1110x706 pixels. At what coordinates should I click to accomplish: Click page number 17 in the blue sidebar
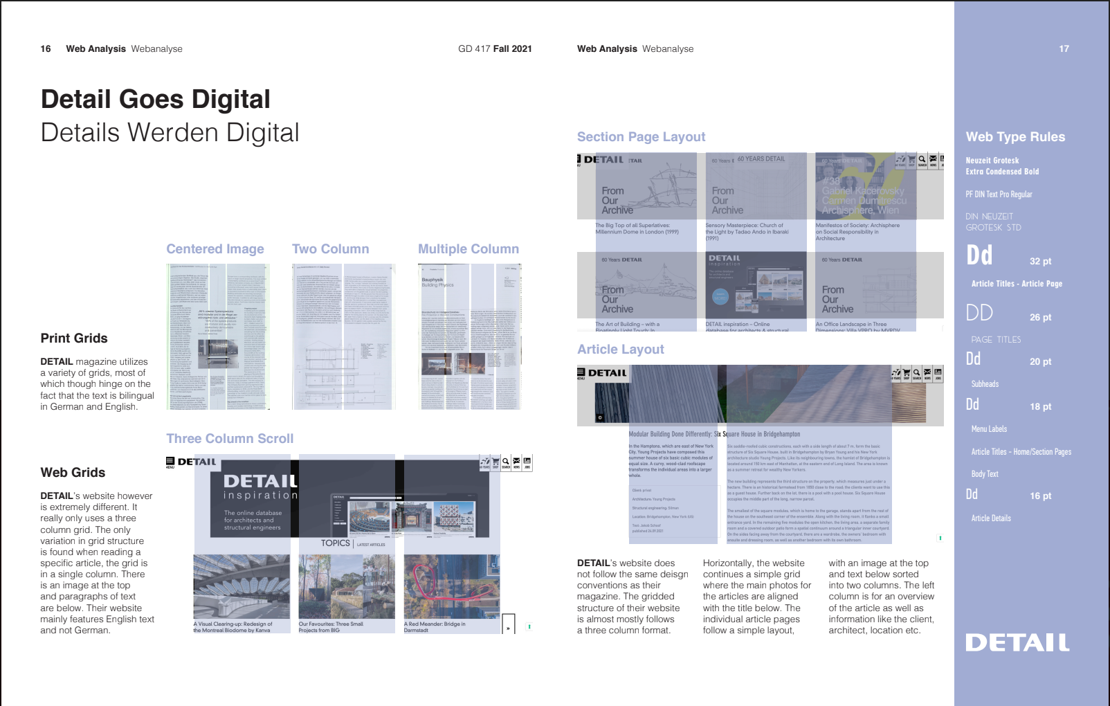(x=1064, y=49)
